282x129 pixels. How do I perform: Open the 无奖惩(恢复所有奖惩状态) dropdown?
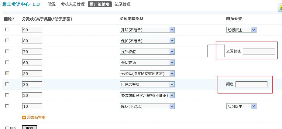(147, 73)
